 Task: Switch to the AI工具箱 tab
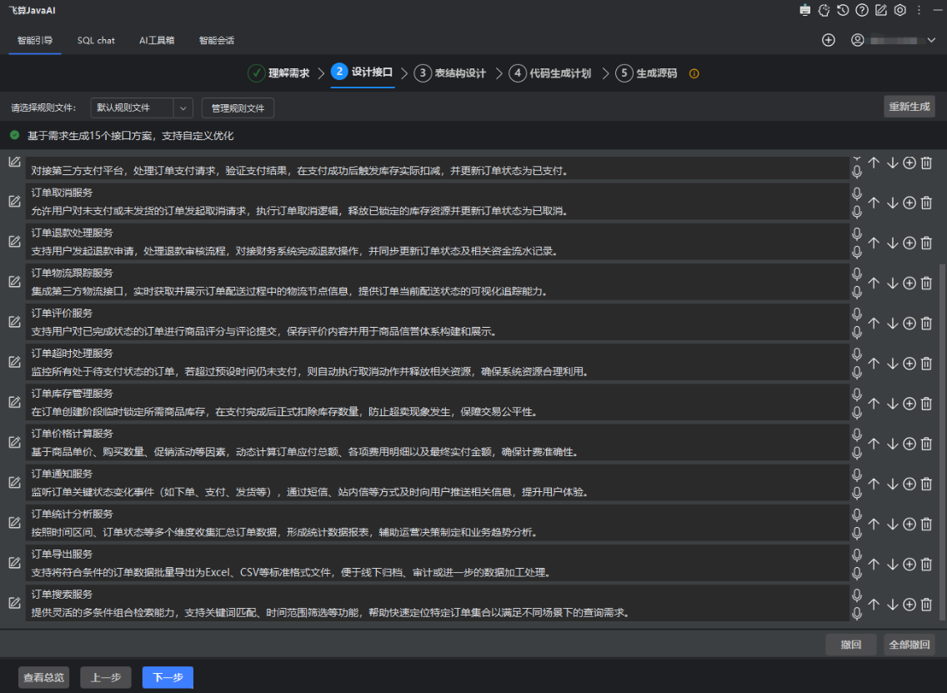157,40
